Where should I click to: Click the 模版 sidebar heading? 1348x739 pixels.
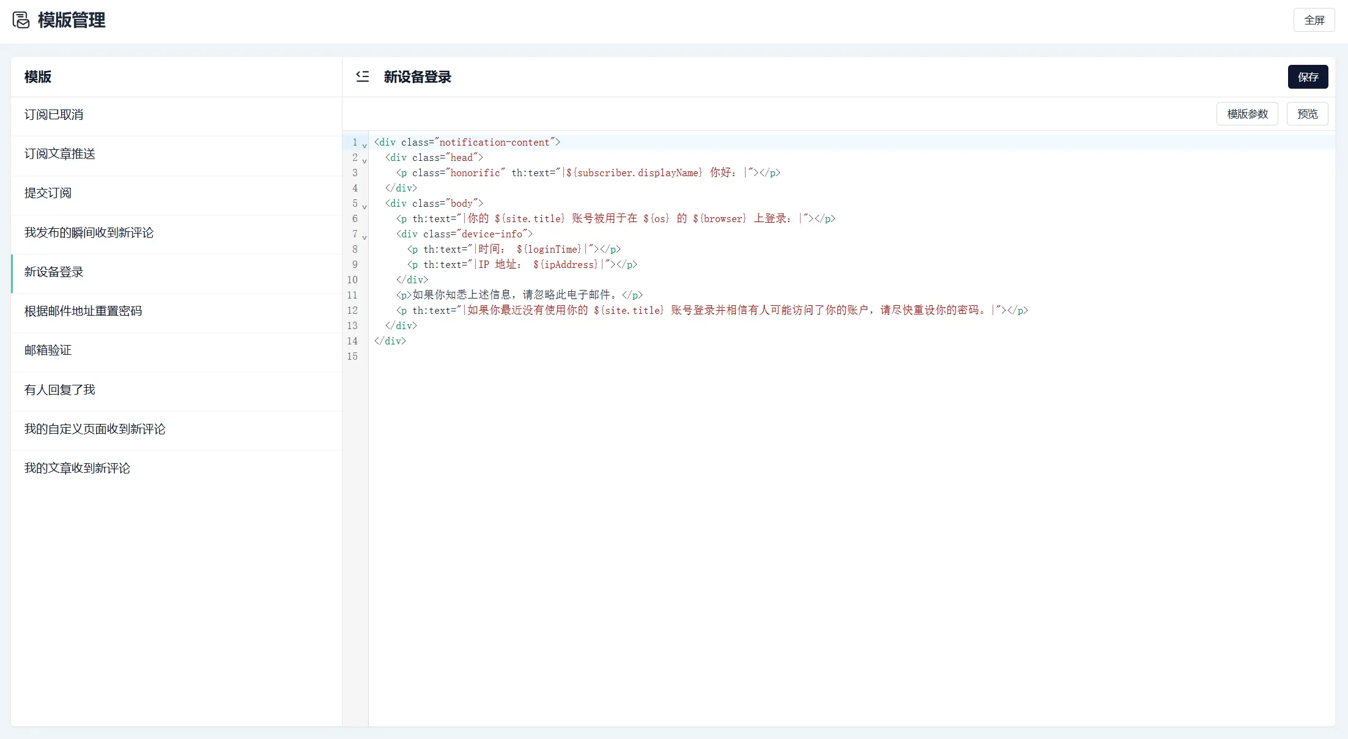click(x=37, y=76)
